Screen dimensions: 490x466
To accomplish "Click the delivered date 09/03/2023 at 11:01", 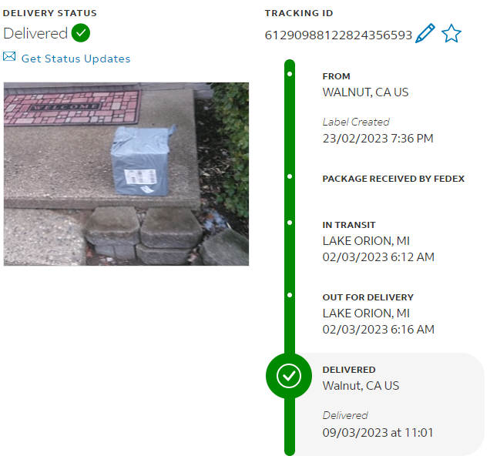I will point(378,433).
